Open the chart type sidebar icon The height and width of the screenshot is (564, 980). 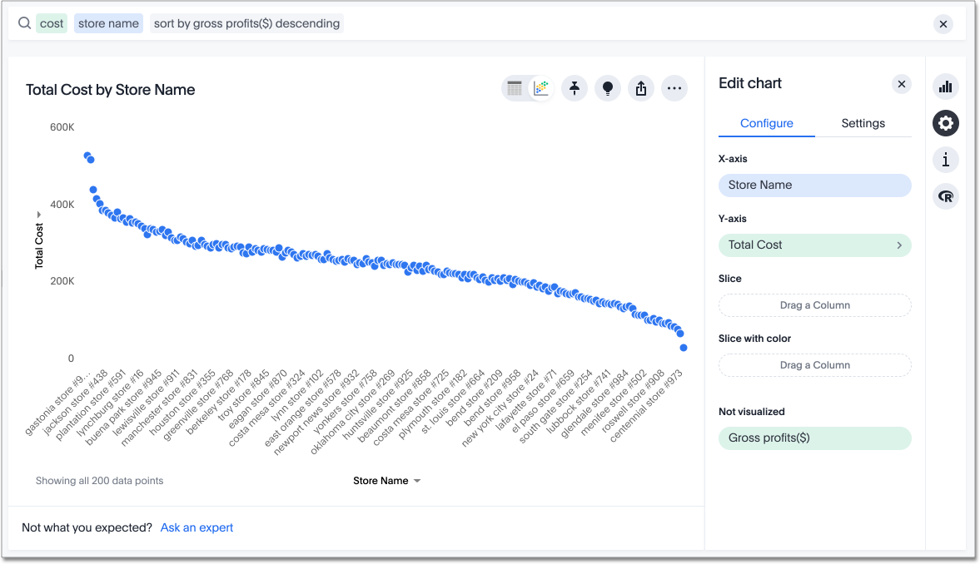point(945,87)
